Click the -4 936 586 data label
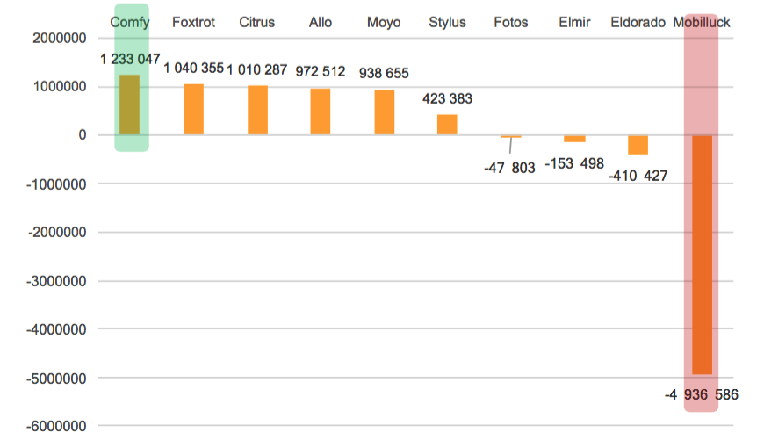This screenshot has height=440, width=764. (x=702, y=395)
